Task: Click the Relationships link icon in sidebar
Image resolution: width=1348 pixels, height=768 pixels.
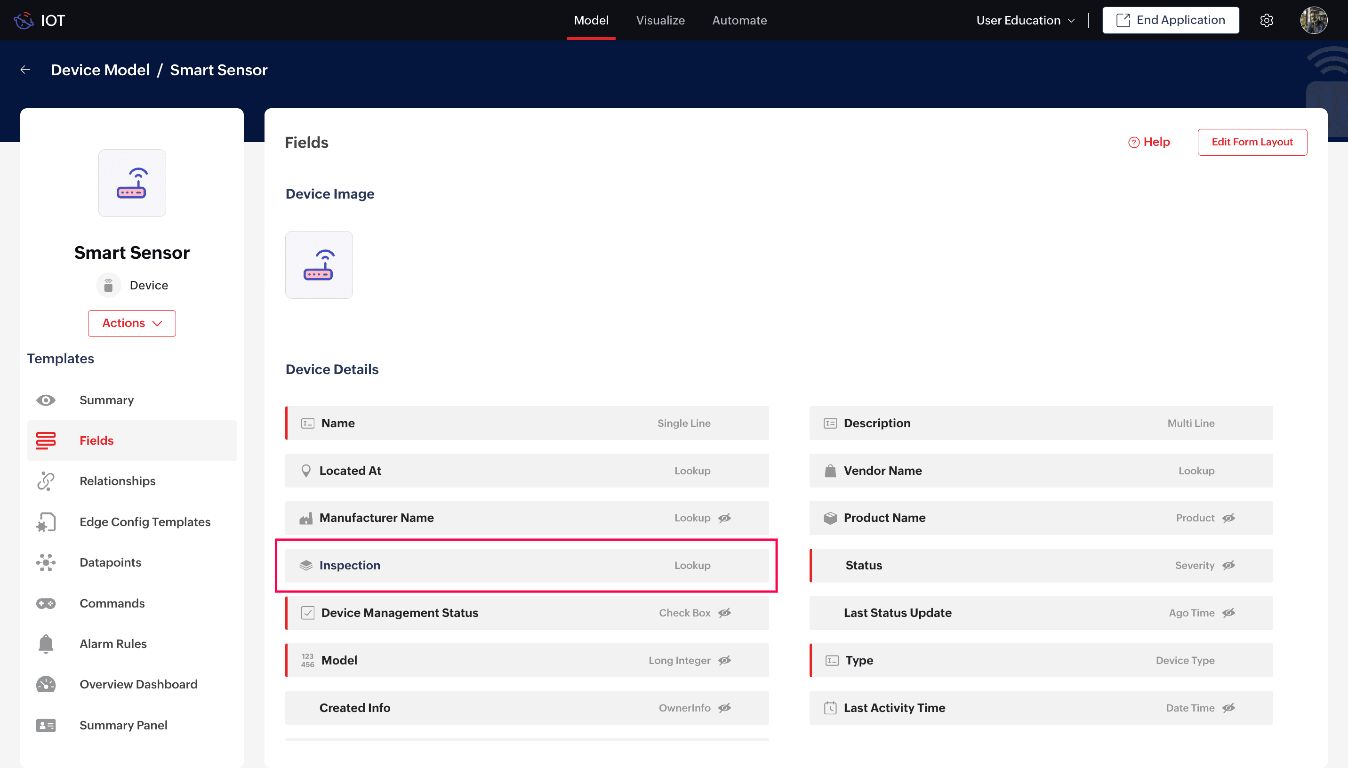Action: [x=46, y=481]
